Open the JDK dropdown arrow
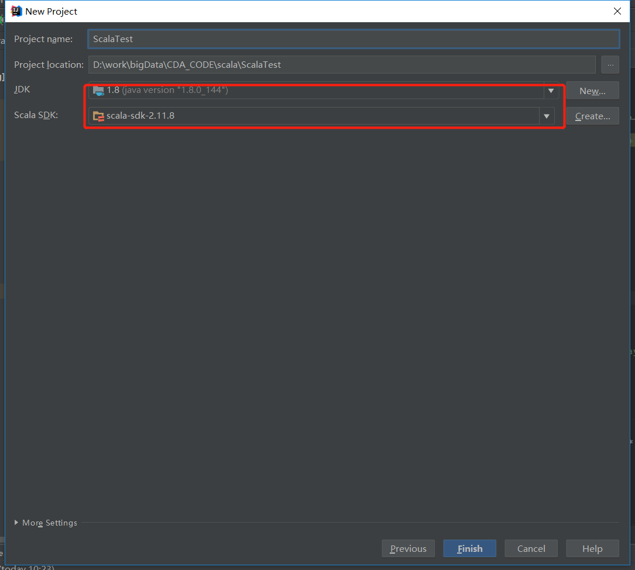This screenshot has height=570, width=635. pos(551,91)
